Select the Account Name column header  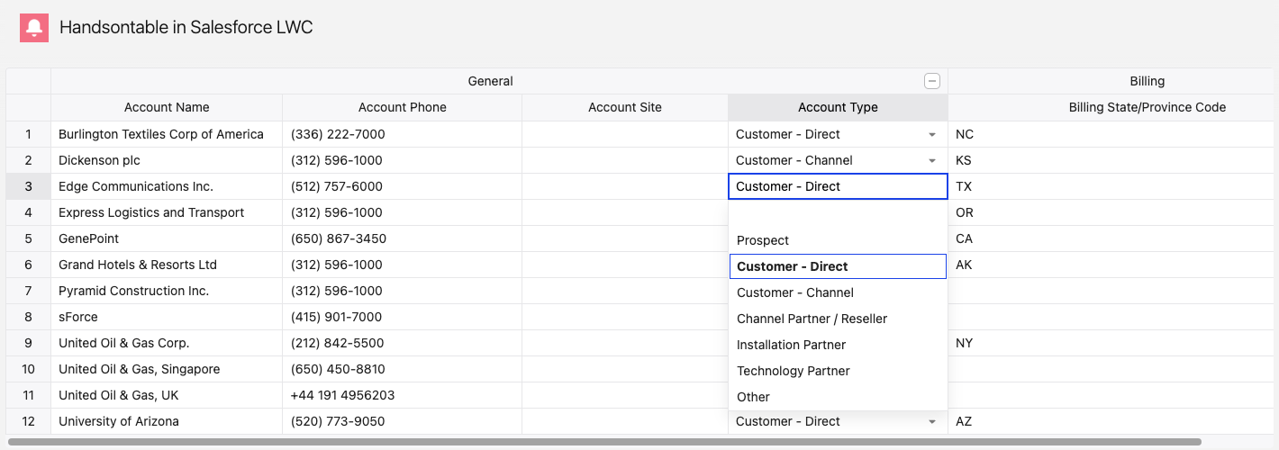[167, 107]
